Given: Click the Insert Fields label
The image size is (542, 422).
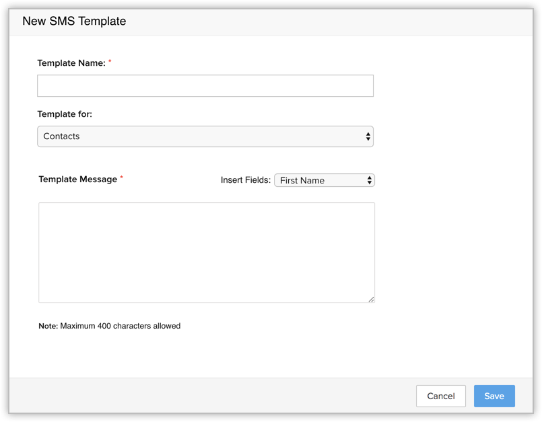Looking at the screenshot, I should tap(246, 180).
